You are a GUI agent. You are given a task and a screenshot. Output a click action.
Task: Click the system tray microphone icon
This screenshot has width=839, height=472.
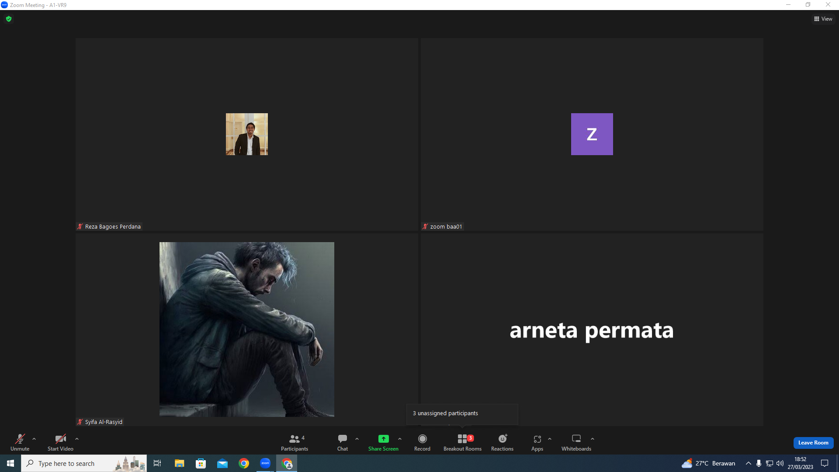coord(759,463)
